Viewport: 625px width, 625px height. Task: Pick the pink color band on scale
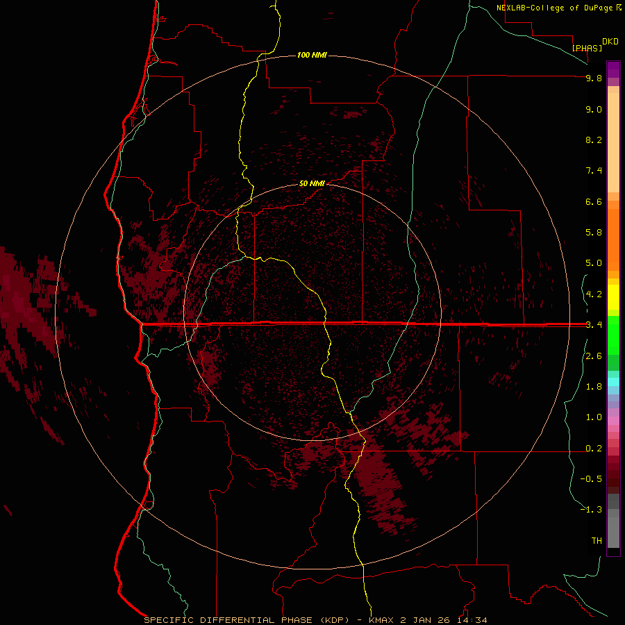coord(613,421)
